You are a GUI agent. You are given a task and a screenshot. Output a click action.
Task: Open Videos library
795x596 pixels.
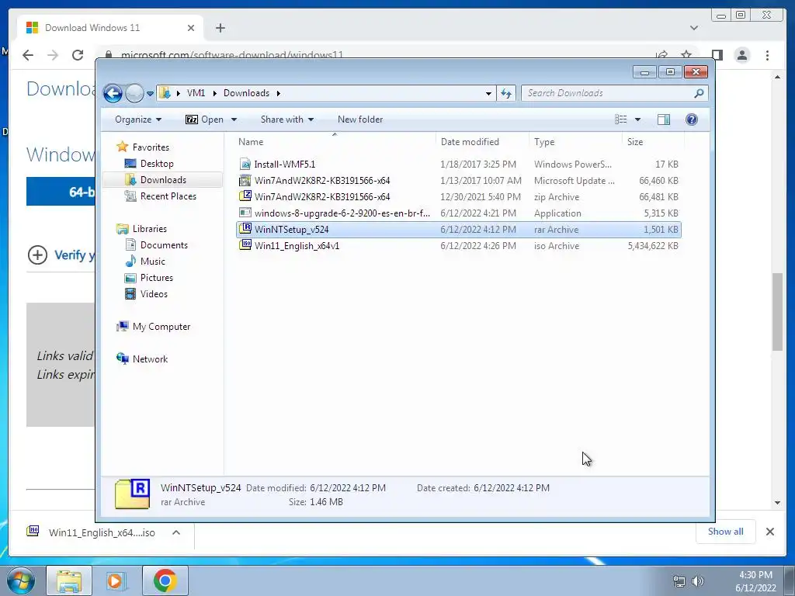point(154,294)
